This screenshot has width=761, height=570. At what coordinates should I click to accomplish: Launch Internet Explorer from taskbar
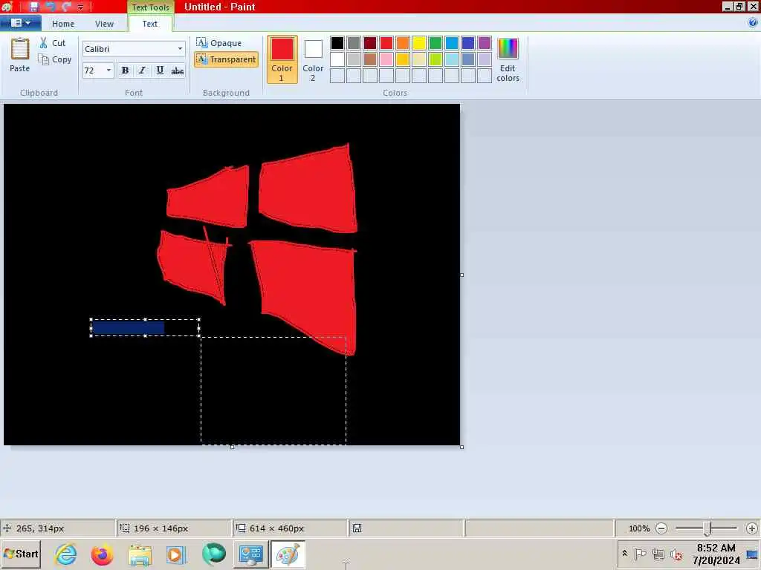click(66, 554)
